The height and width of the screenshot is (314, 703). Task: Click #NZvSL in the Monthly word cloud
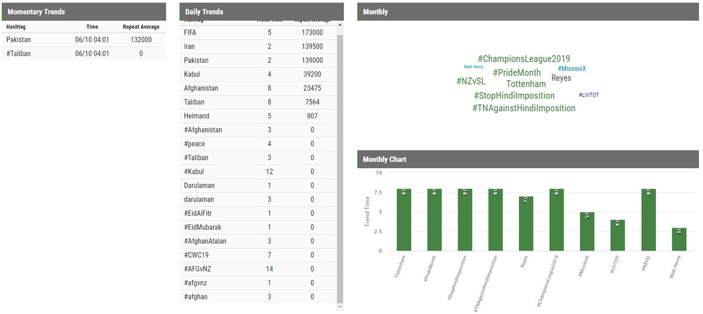471,81
